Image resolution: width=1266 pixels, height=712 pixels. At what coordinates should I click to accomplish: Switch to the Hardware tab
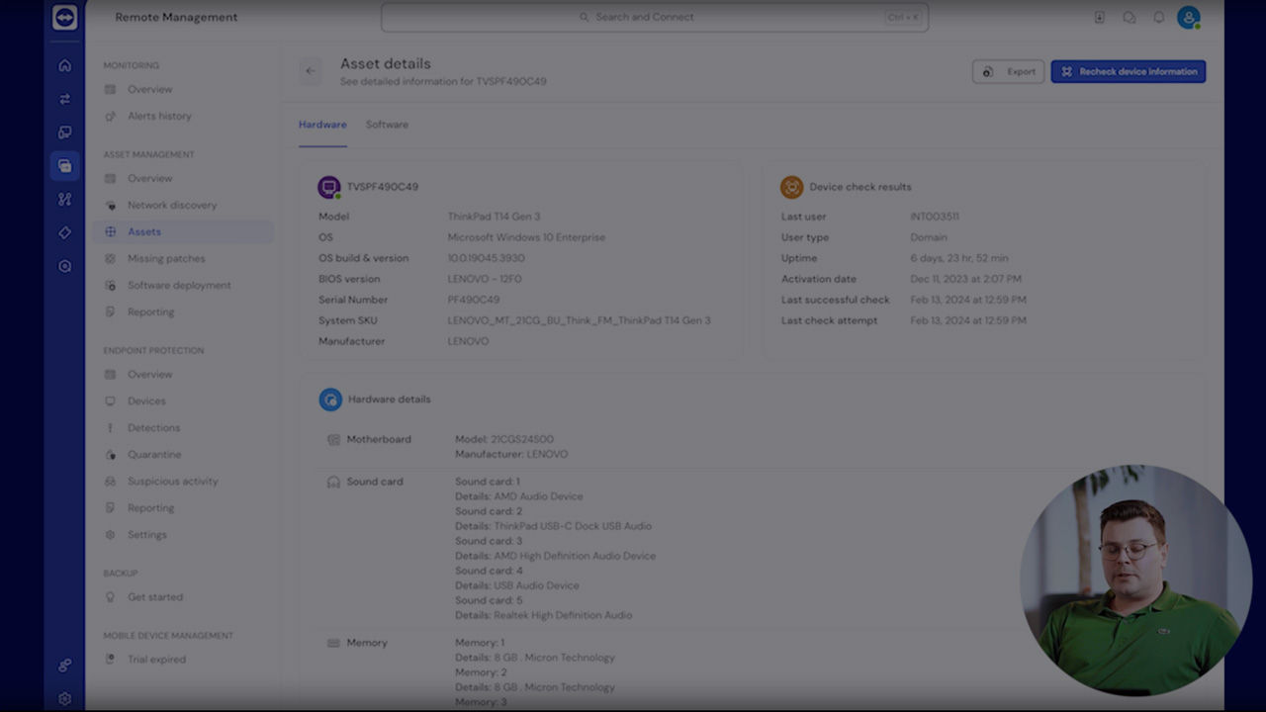click(x=322, y=125)
